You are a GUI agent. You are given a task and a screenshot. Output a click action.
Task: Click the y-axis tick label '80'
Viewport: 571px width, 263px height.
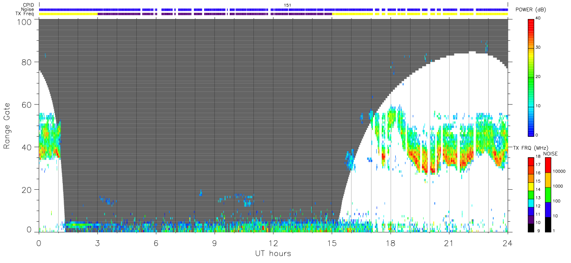[x=27, y=62]
